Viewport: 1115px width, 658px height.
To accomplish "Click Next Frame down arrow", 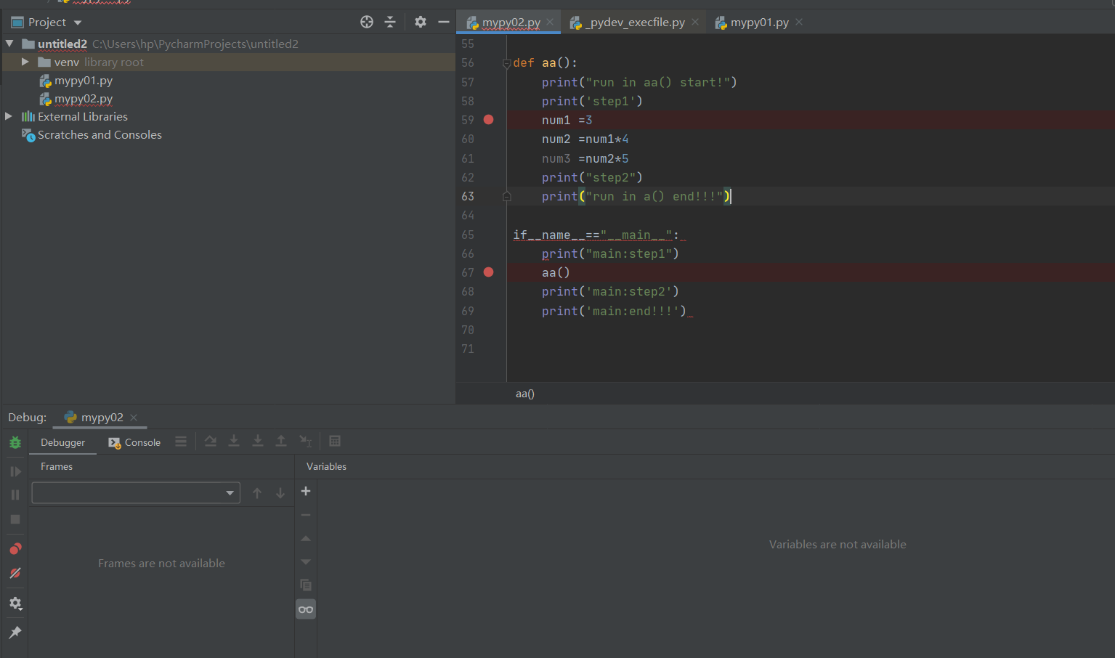I will [280, 493].
